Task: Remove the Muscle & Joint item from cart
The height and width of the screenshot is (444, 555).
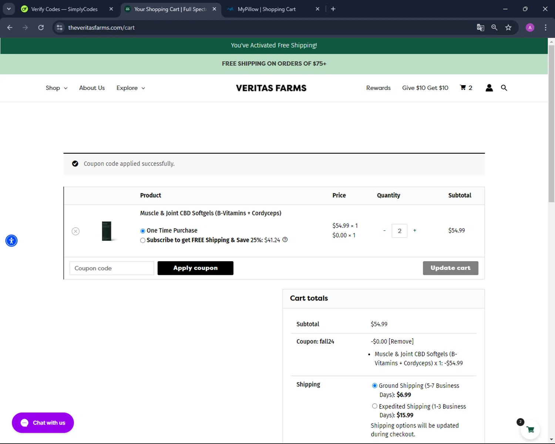Action: tap(75, 231)
